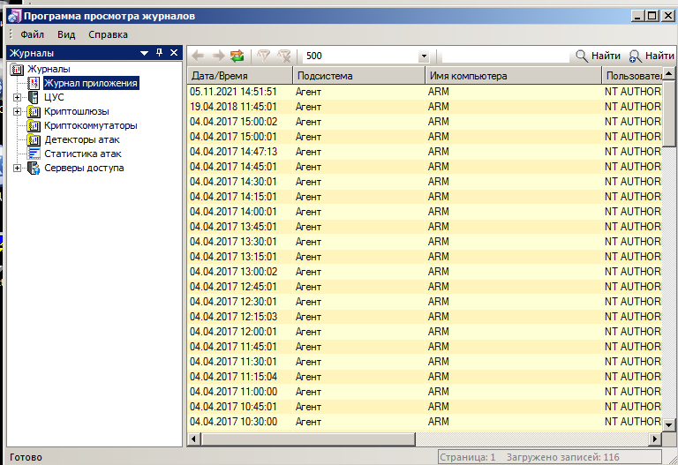Select Криптокоммутаторы tree node

point(91,126)
